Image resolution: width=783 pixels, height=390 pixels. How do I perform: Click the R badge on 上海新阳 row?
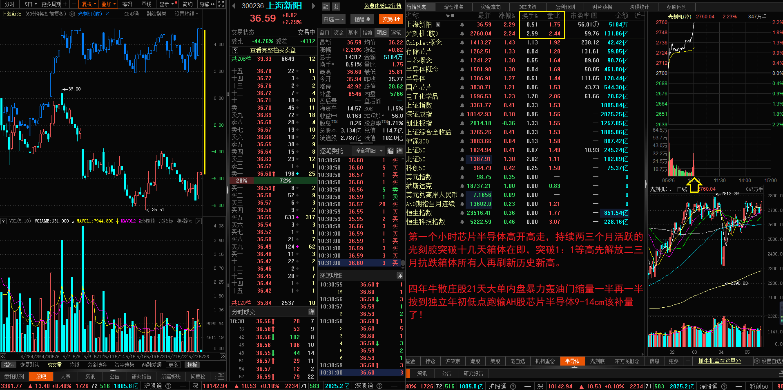[438, 24]
